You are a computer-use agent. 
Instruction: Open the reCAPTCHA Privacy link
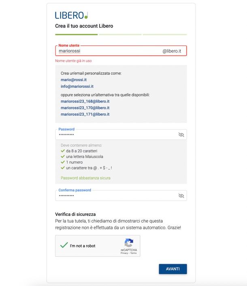point(124,253)
